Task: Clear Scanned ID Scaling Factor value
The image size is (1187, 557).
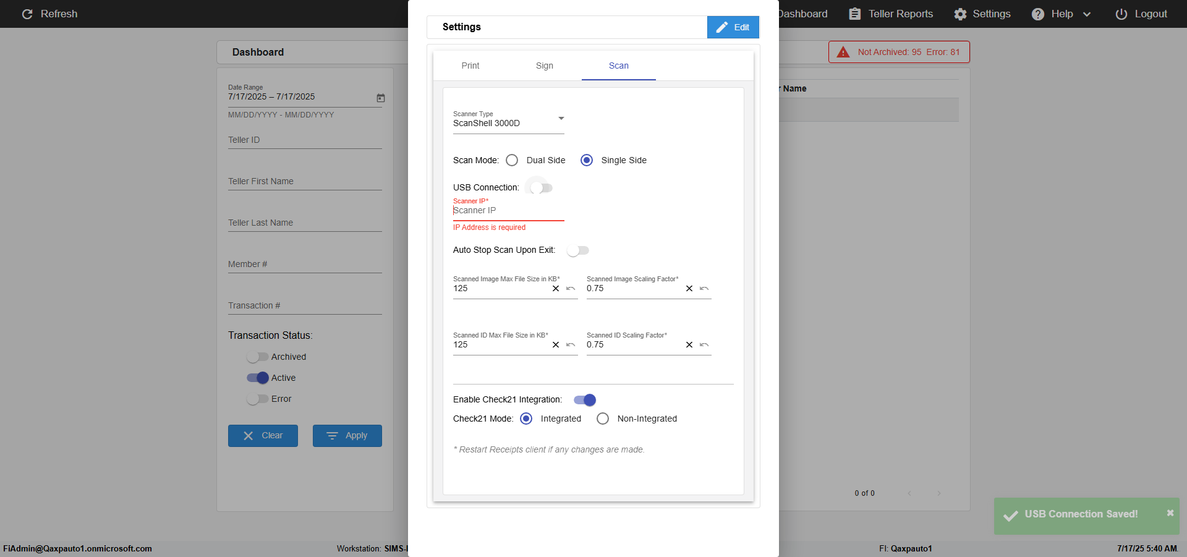Action: click(x=689, y=345)
